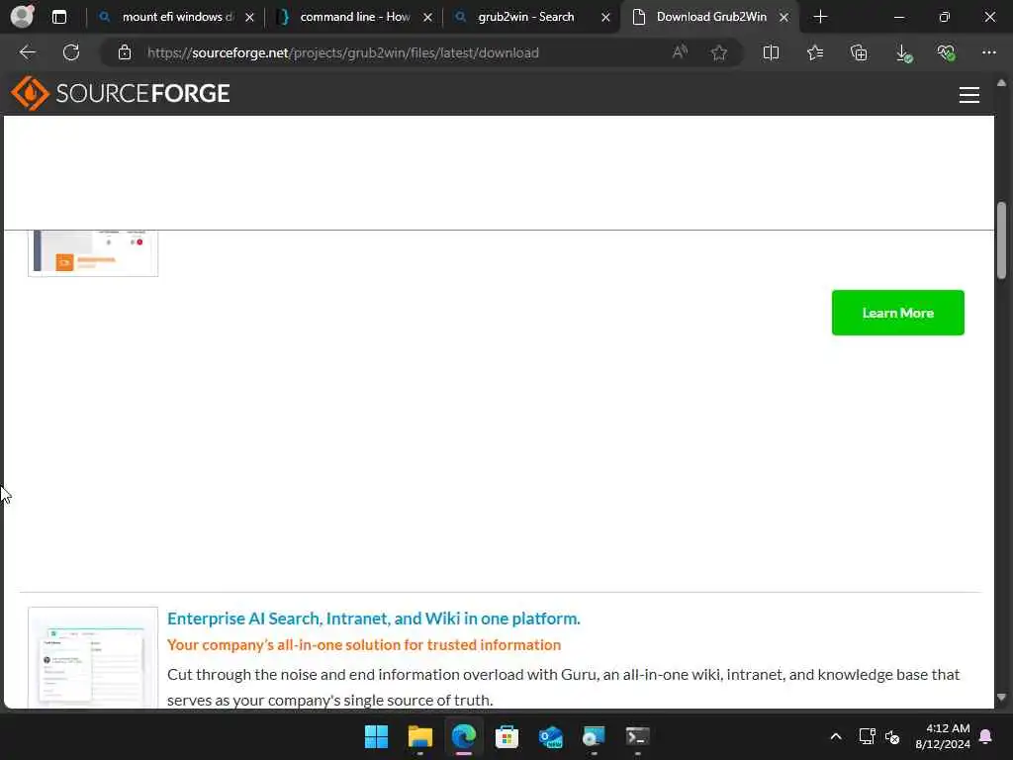The height and width of the screenshot is (760, 1013).
Task: Open the tab actions menu icon
Action: point(59,17)
